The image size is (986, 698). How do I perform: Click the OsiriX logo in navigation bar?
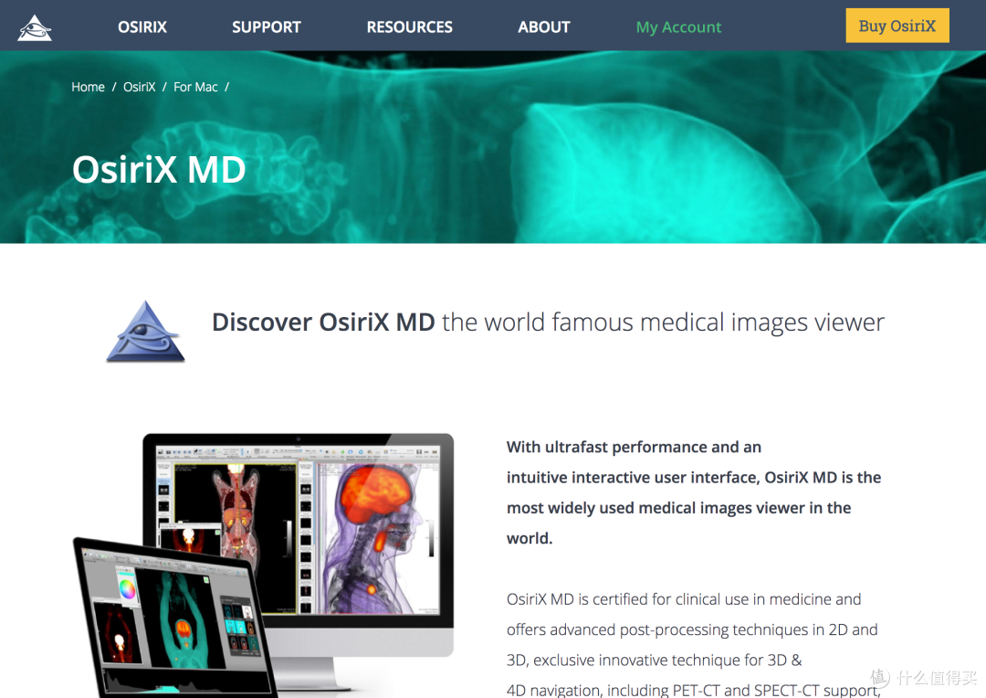pyautogui.click(x=35, y=27)
